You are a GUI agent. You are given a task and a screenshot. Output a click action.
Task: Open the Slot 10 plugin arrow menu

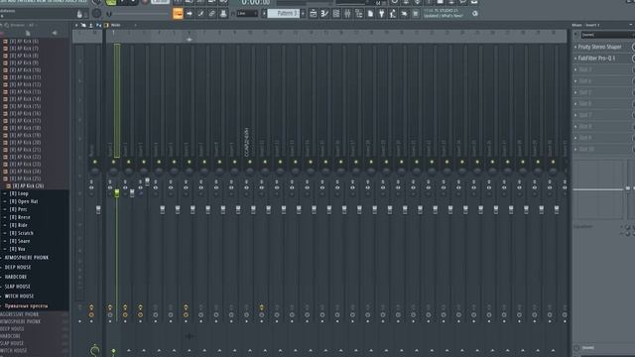[x=575, y=149]
